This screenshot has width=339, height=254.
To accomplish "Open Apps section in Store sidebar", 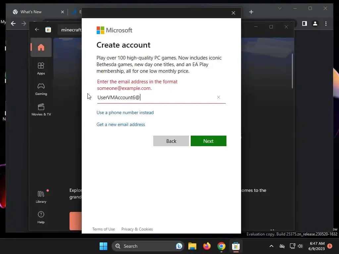I will click(x=41, y=68).
